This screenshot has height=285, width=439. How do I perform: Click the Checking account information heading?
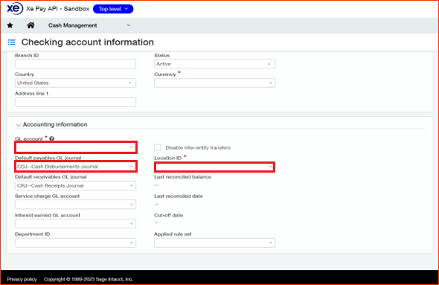(x=88, y=42)
